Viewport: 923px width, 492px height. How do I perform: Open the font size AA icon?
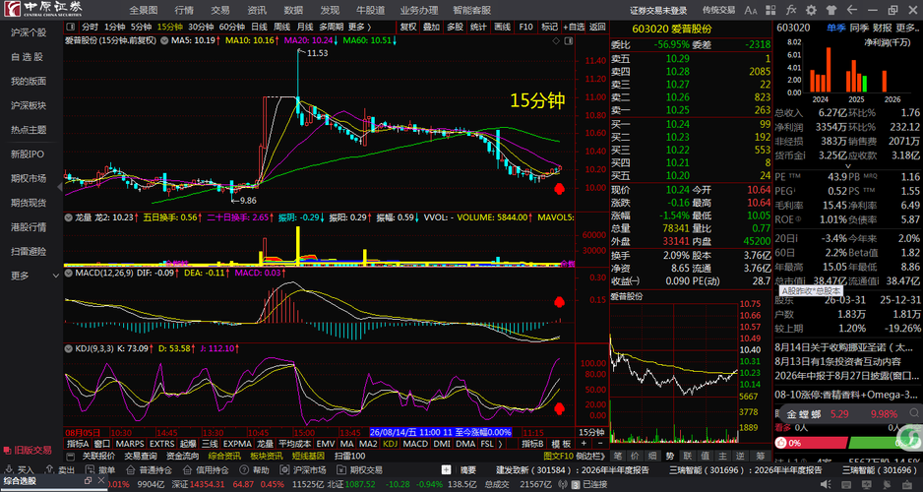click(751, 10)
